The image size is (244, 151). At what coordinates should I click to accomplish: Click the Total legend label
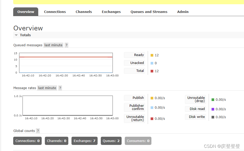click(135, 71)
